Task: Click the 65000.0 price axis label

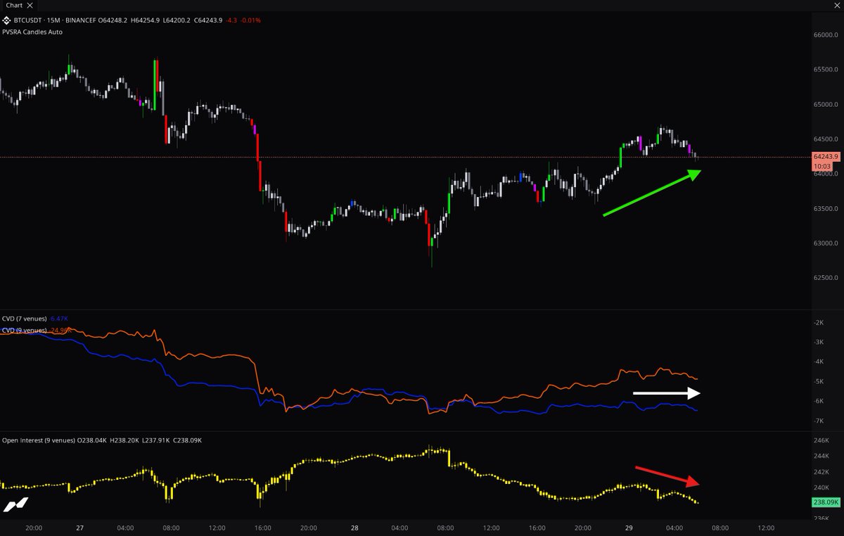Action: pos(826,104)
